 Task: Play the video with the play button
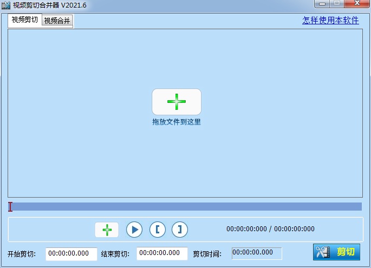(134, 230)
